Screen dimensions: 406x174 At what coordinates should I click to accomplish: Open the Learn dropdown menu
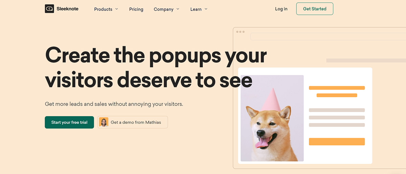199,9
